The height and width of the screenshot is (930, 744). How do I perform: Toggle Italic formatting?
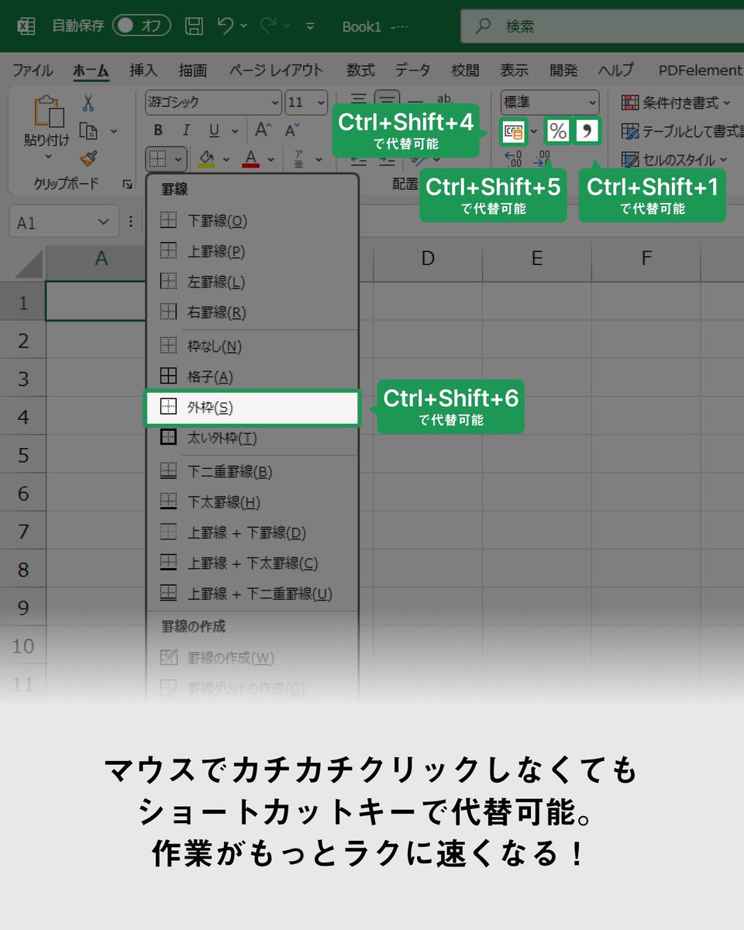186,130
